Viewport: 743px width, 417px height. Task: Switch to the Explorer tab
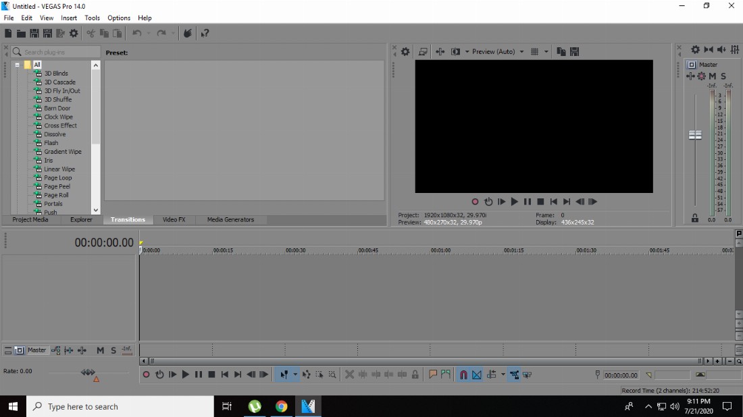pos(81,219)
